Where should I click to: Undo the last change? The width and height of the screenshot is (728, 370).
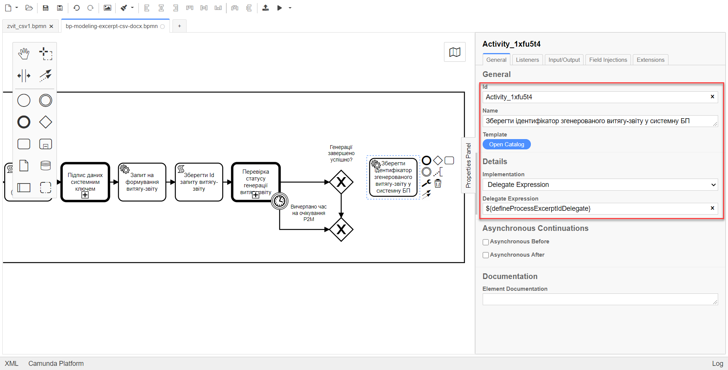tap(76, 8)
